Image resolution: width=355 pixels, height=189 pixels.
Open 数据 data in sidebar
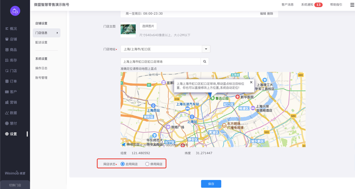[11, 113]
